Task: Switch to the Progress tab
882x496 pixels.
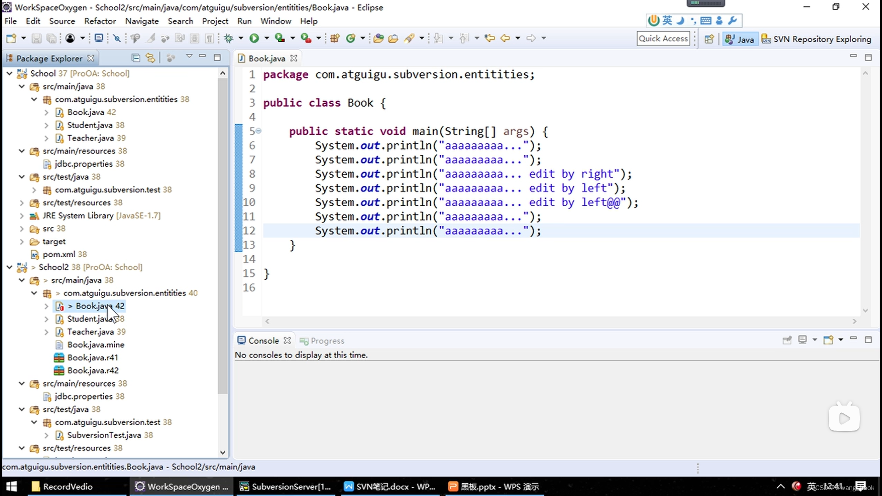Action: pyautogui.click(x=322, y=341)
